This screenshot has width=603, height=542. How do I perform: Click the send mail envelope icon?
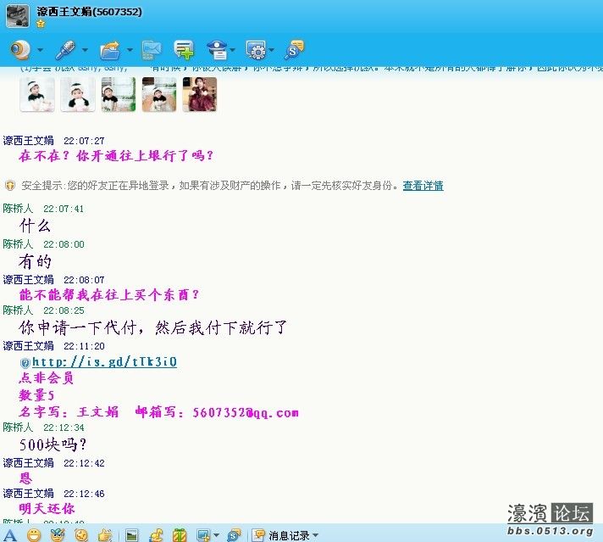click(152, 50)
